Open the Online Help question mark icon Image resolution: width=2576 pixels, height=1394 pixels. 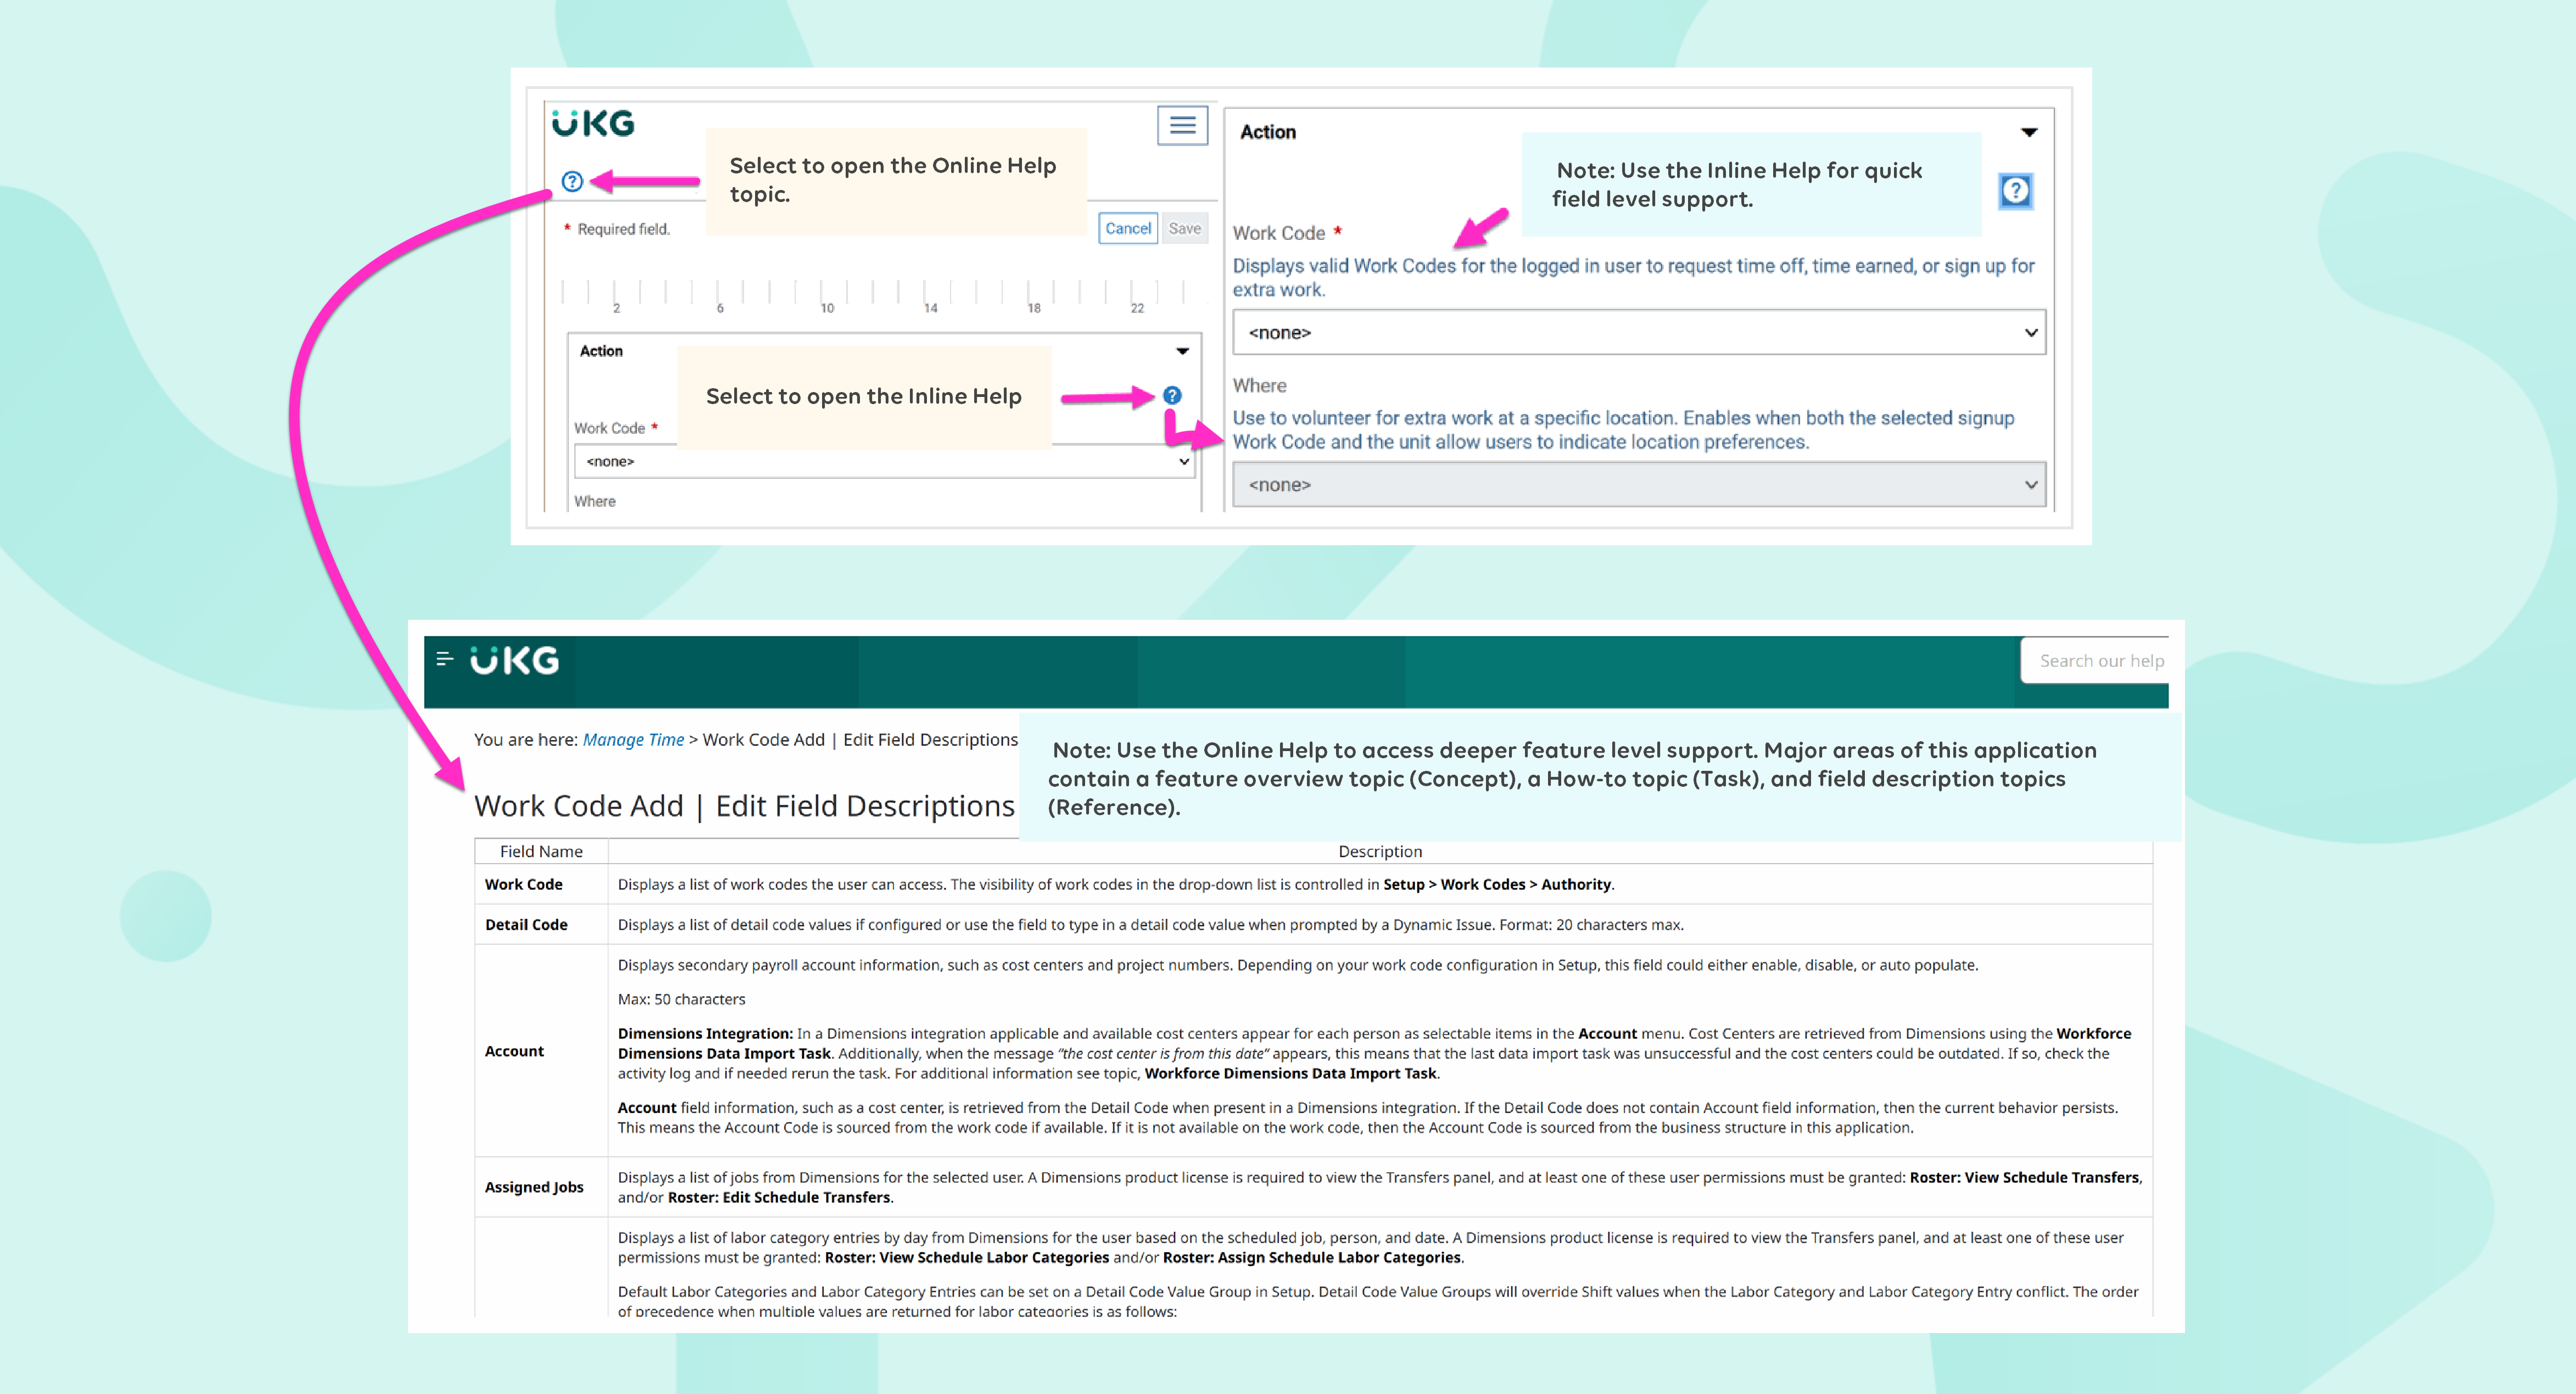[572, 181]
